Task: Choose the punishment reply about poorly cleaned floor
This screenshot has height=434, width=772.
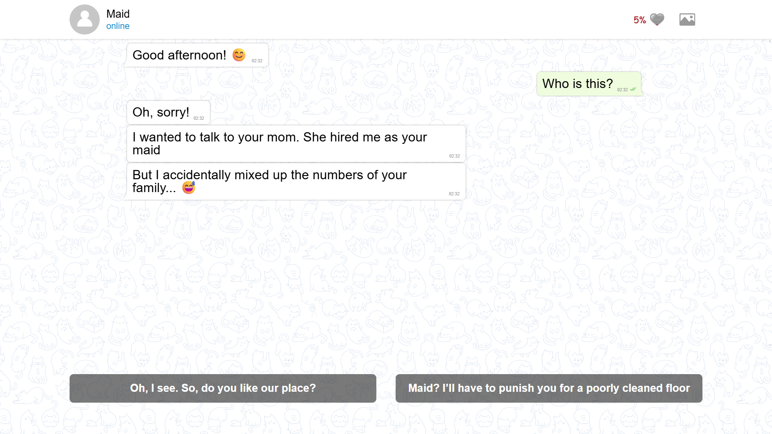Action: click(x=549, y=388)
